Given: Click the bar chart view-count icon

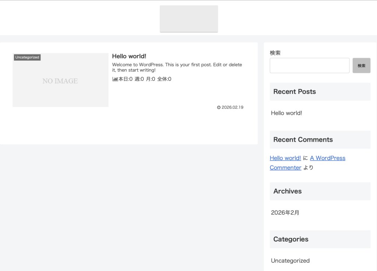Looking at the screenshot, I should [115, 79].
